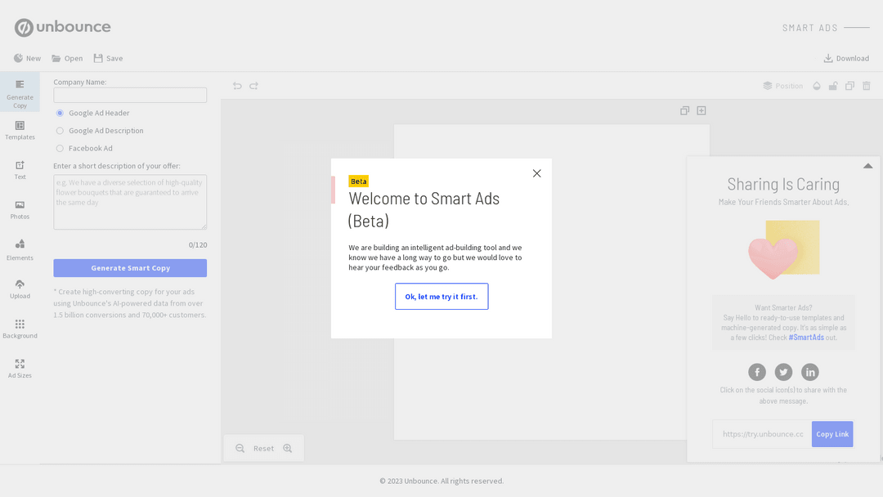Download the ad
883x497 pixels.
click(846, 58)
